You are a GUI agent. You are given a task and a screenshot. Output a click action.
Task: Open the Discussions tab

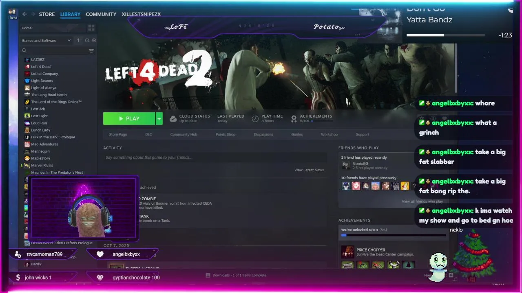tap(263, 134)
